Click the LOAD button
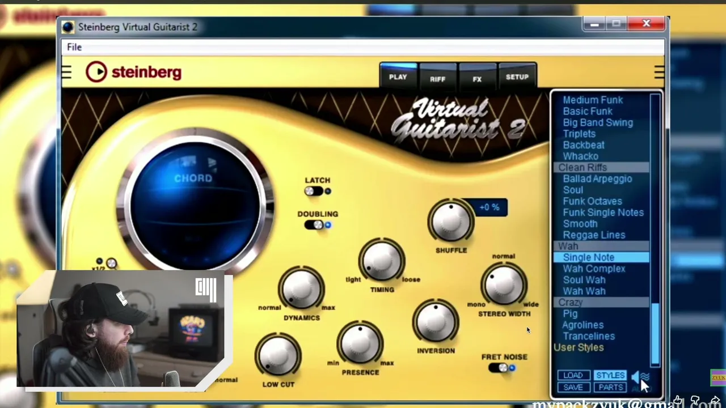Screen dimensions: 726x408 (x=573, y=375)
